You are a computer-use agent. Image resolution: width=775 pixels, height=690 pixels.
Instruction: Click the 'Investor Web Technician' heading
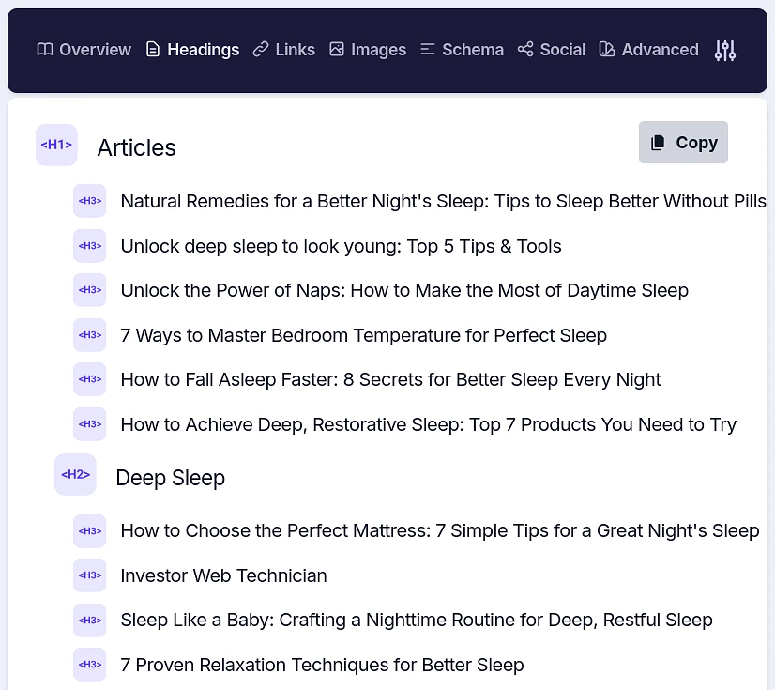pos(223,575)
